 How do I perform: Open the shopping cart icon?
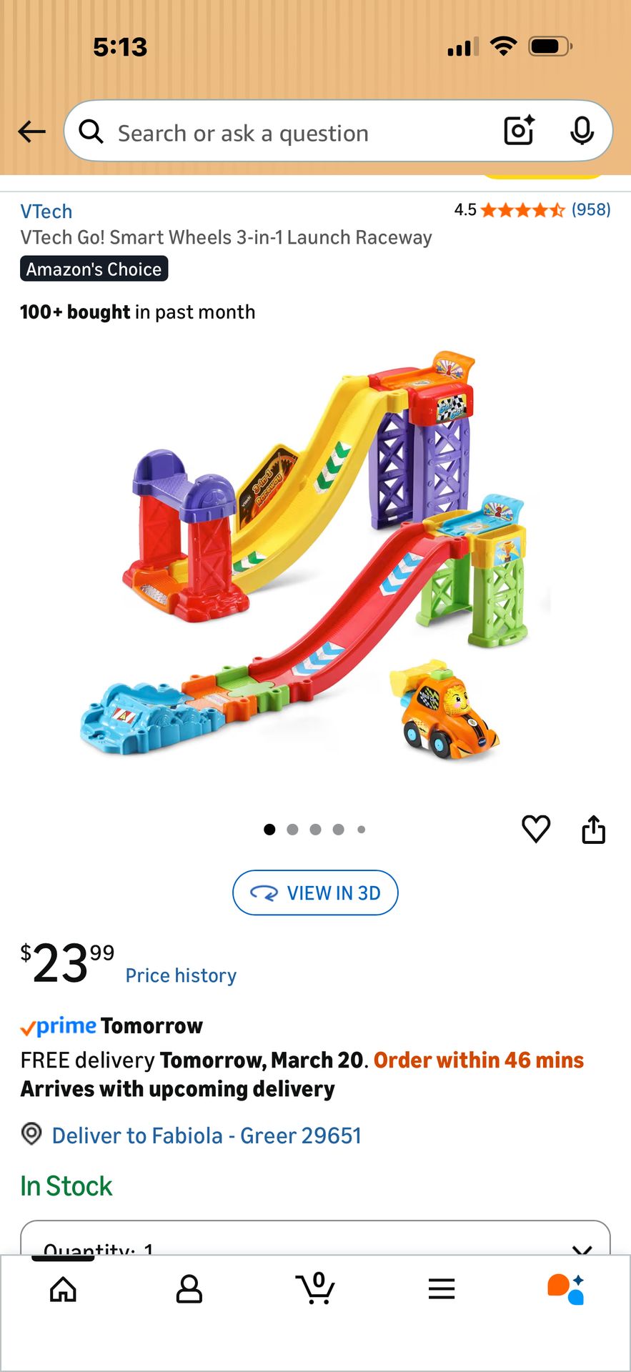[x=315, y=1288]
